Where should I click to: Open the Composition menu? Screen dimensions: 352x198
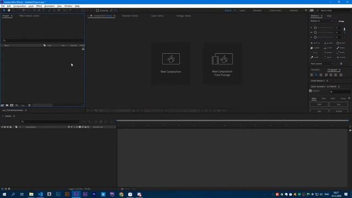[20, 6]
